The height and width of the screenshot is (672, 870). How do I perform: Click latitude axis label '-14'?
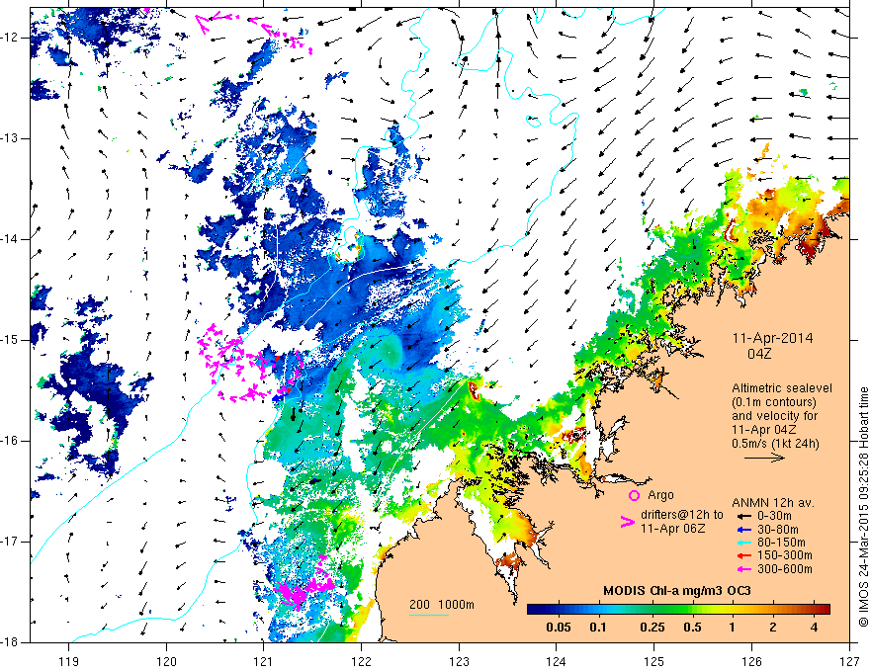coord(10,239)
